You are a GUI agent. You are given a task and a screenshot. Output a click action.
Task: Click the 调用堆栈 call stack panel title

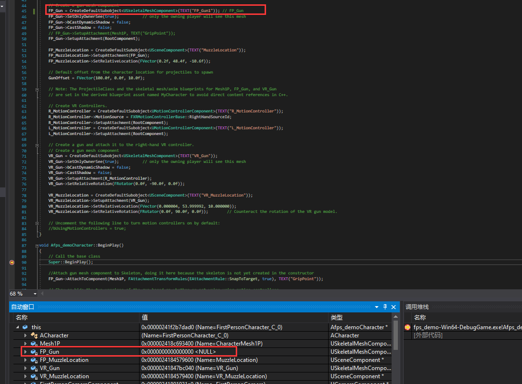pos(417,307)
